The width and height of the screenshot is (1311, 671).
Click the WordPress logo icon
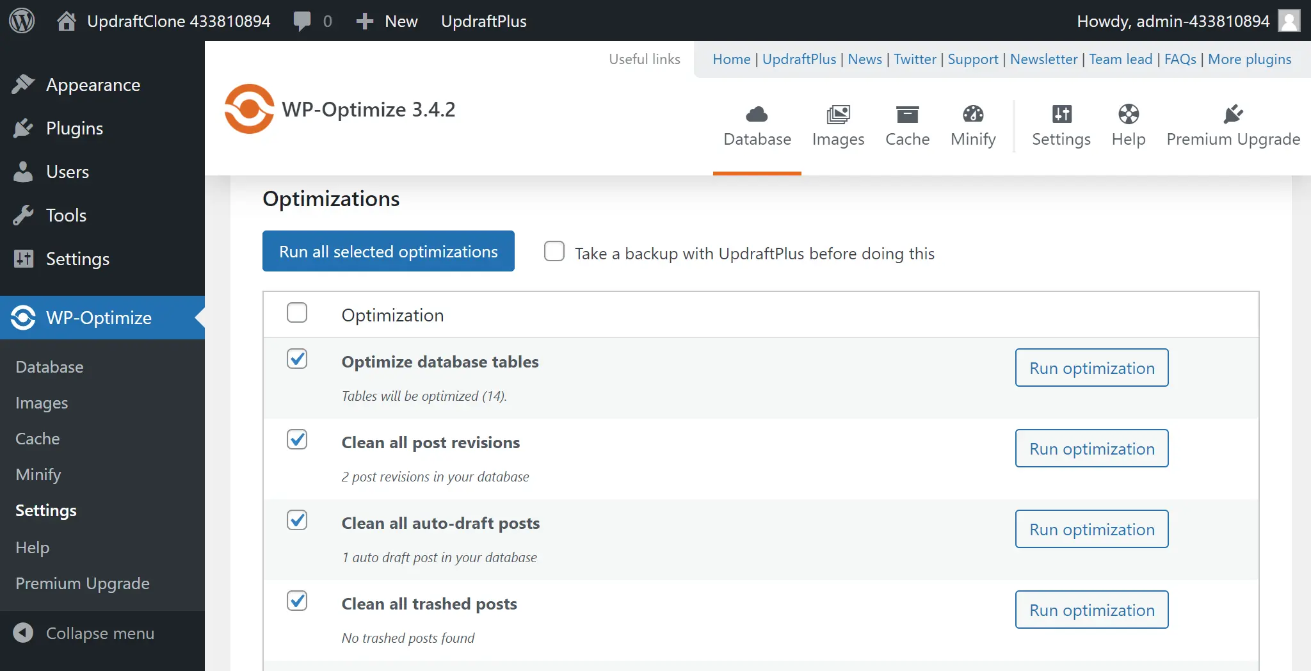tap(22, 21)
